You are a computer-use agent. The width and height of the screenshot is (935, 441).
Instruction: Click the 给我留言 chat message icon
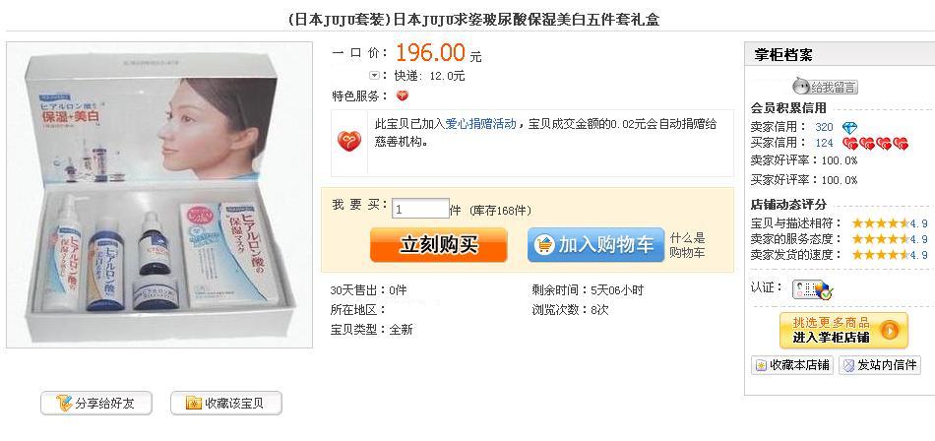(825, 87)
